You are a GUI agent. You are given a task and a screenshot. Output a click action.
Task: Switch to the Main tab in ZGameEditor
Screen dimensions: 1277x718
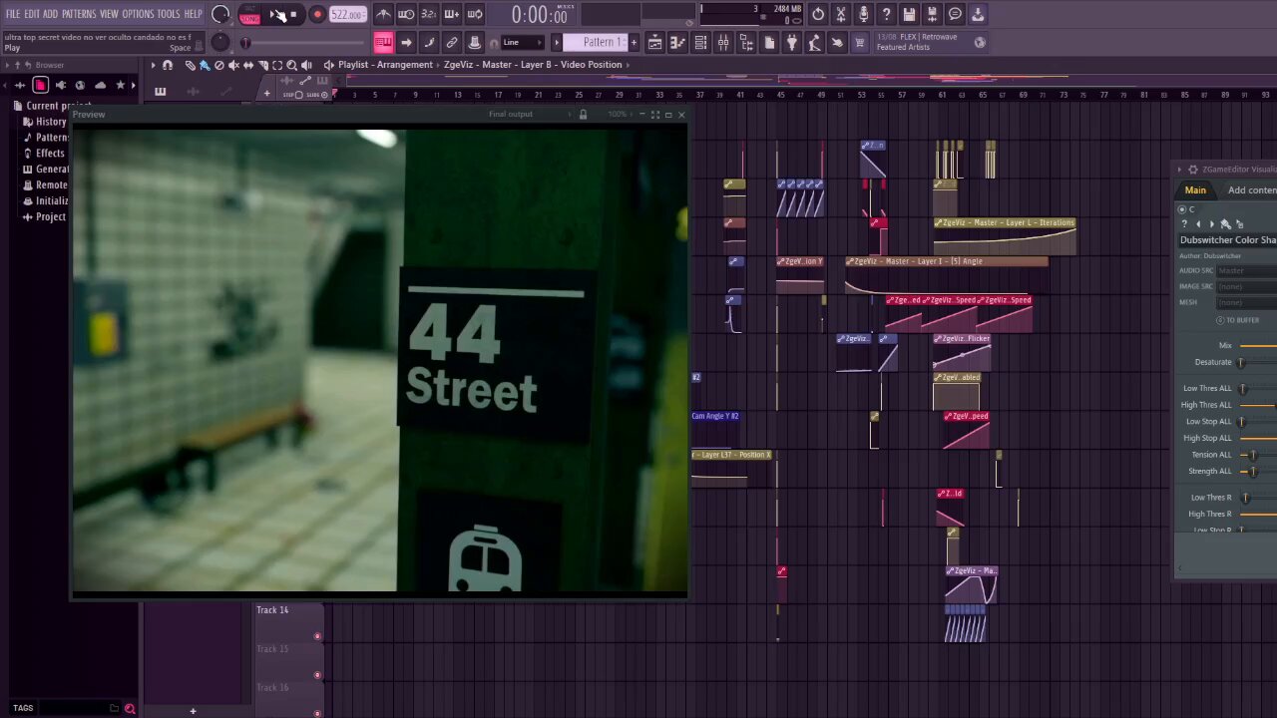[x=1195, y=190]
